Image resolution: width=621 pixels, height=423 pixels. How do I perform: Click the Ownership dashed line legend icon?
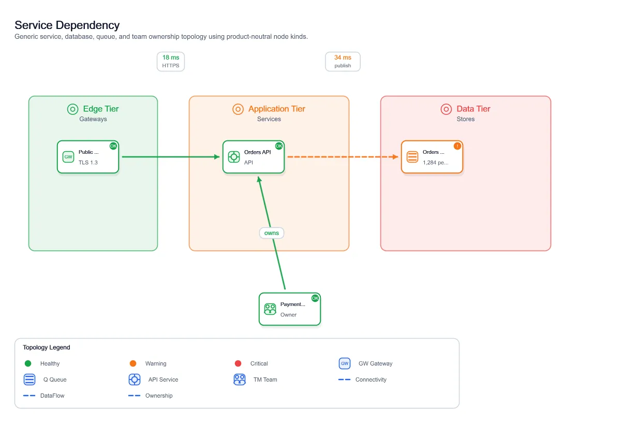pos(135,396)
